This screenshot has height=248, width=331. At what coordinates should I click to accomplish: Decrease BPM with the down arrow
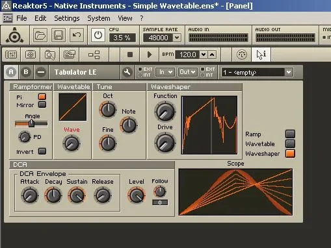[204, 55]
